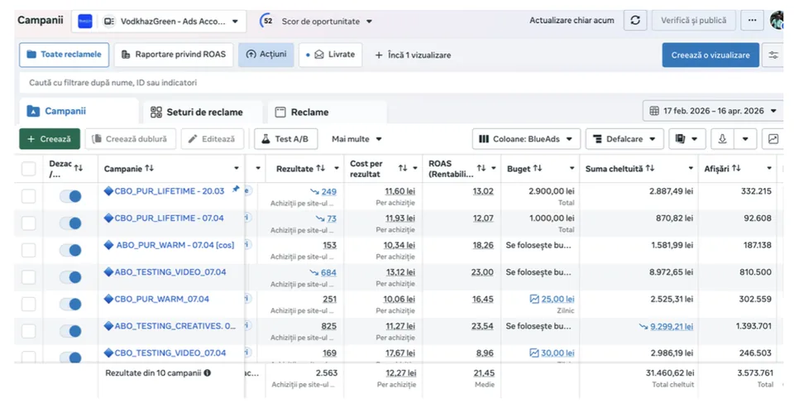
Task: Click the profile avatar in the corner
Action: pos(777,20)
